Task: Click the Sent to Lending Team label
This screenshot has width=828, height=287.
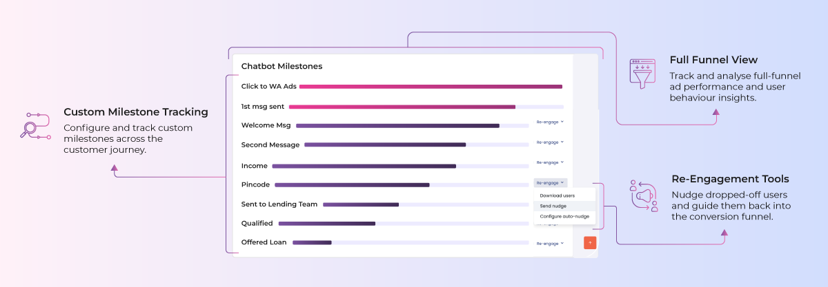Action: (x=279, y=204)
